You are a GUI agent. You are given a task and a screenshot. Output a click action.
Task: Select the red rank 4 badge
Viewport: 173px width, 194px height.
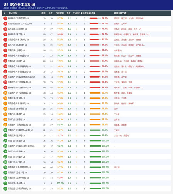click(5, 35)
